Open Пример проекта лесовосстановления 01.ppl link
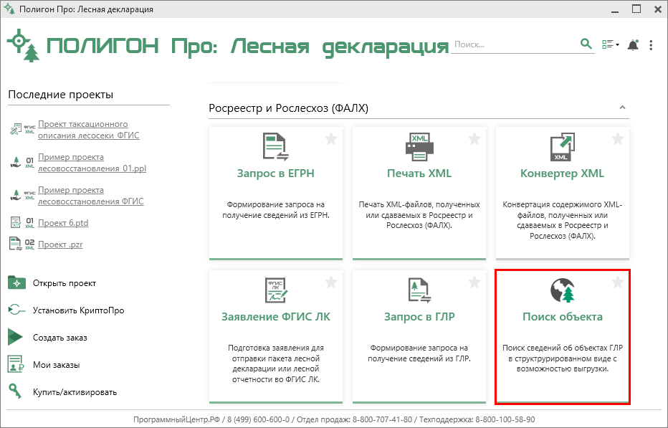 click(x=92, y=163)
